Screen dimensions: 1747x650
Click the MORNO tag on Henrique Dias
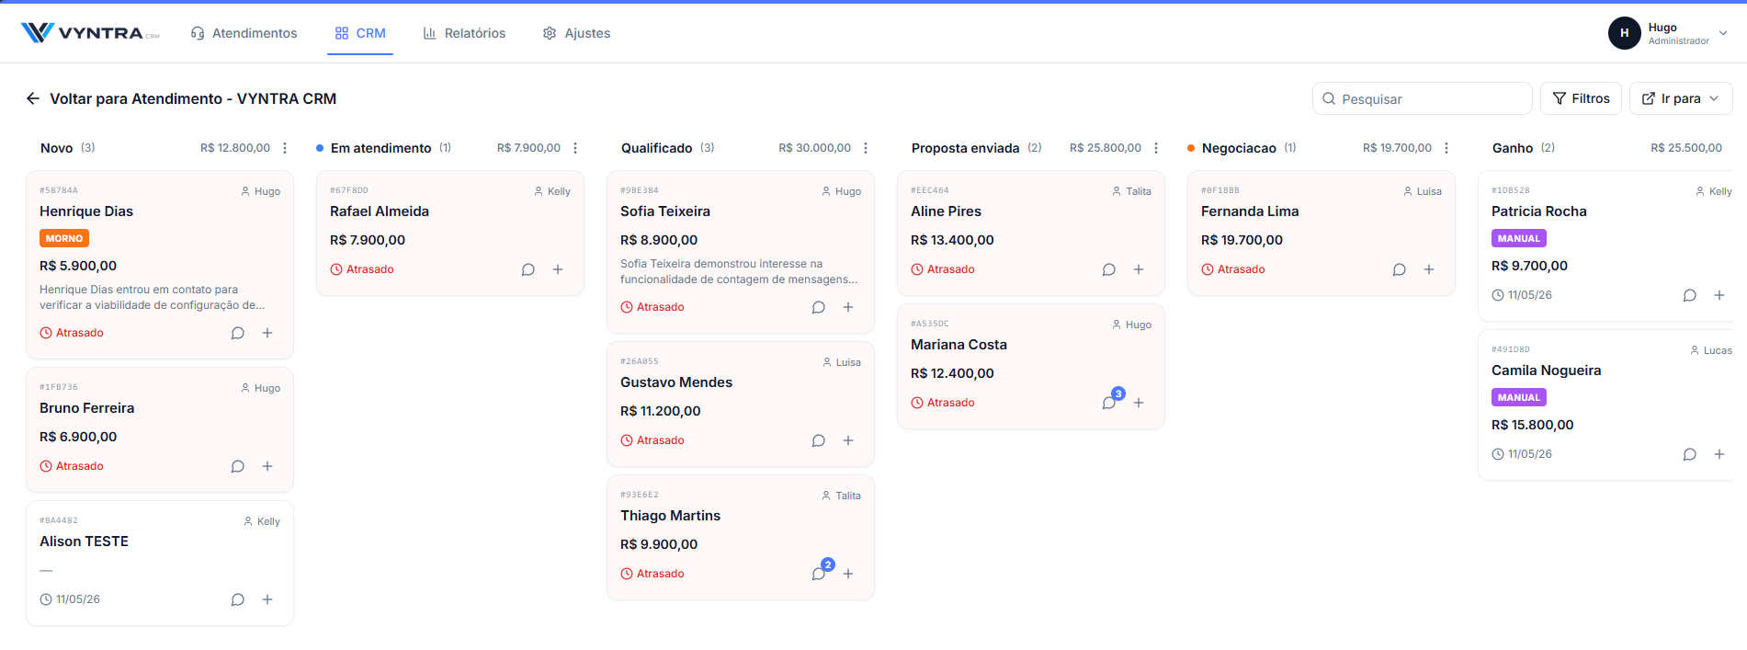coord(64,238)
